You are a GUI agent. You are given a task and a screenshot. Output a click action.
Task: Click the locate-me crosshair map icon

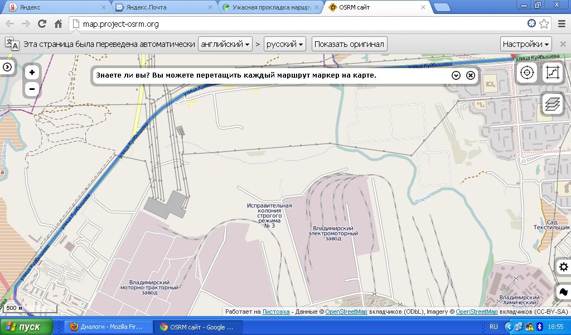(x=526, y=73)
